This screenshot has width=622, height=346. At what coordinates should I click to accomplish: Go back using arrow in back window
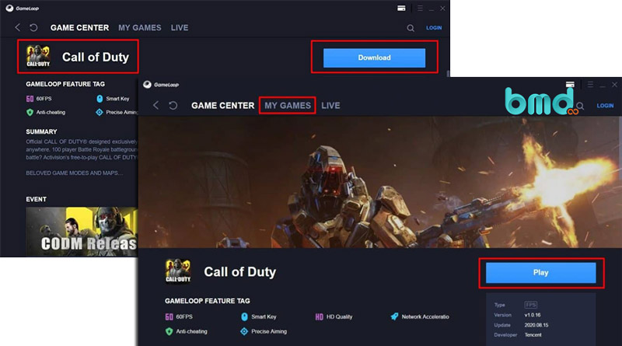(x=17, y=27)
